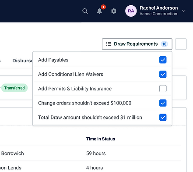
Task: Check Add Permits & Liability Insurance checkbox
Action: coord(163,89)
